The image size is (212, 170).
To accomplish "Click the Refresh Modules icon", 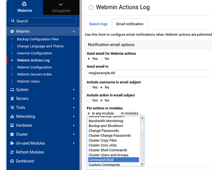I will point(12,152).
